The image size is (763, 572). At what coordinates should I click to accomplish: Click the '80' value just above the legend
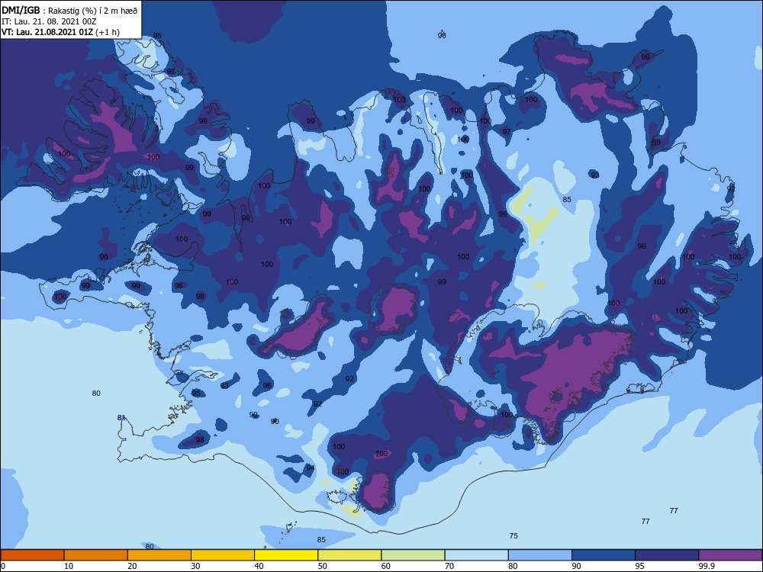coord(150,546)
